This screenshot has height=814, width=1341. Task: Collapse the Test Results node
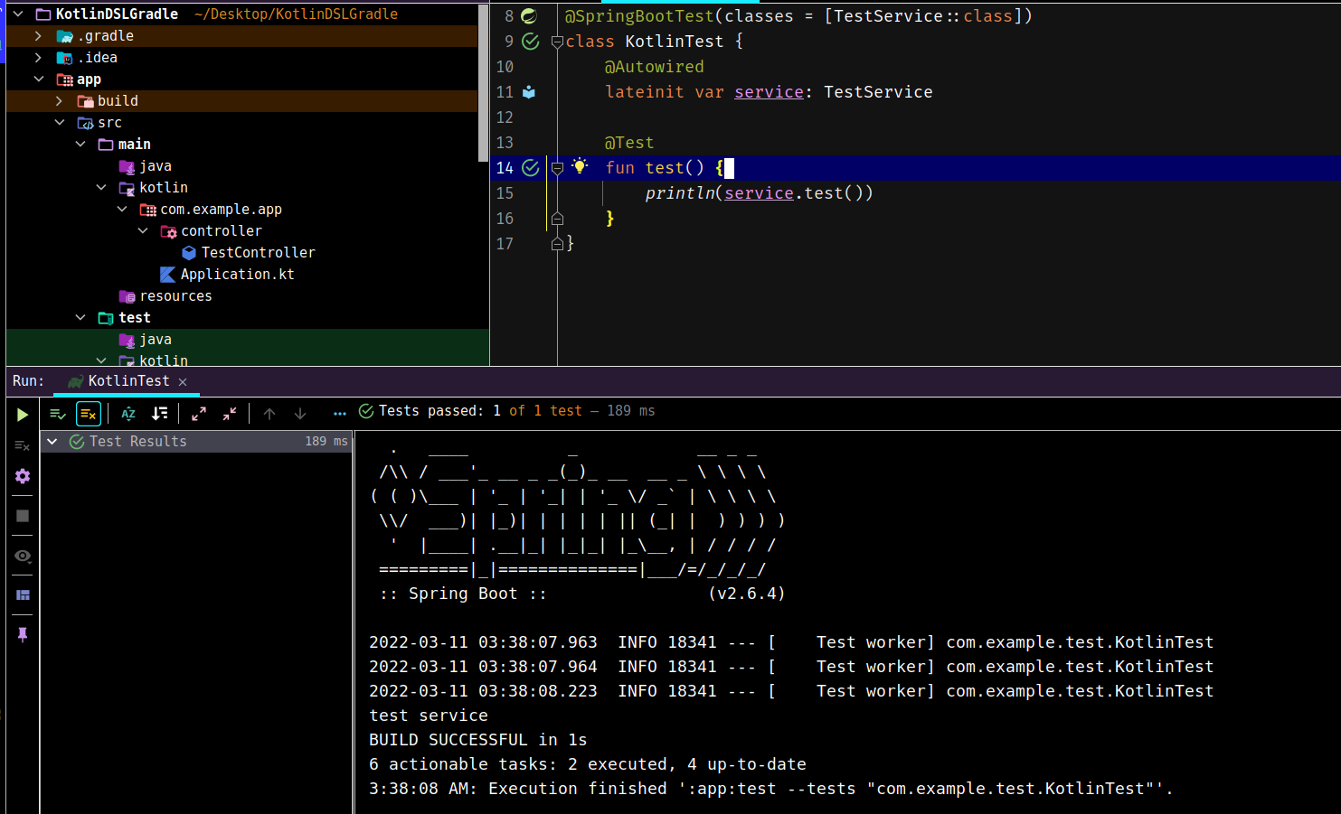(x=52, y=442)
